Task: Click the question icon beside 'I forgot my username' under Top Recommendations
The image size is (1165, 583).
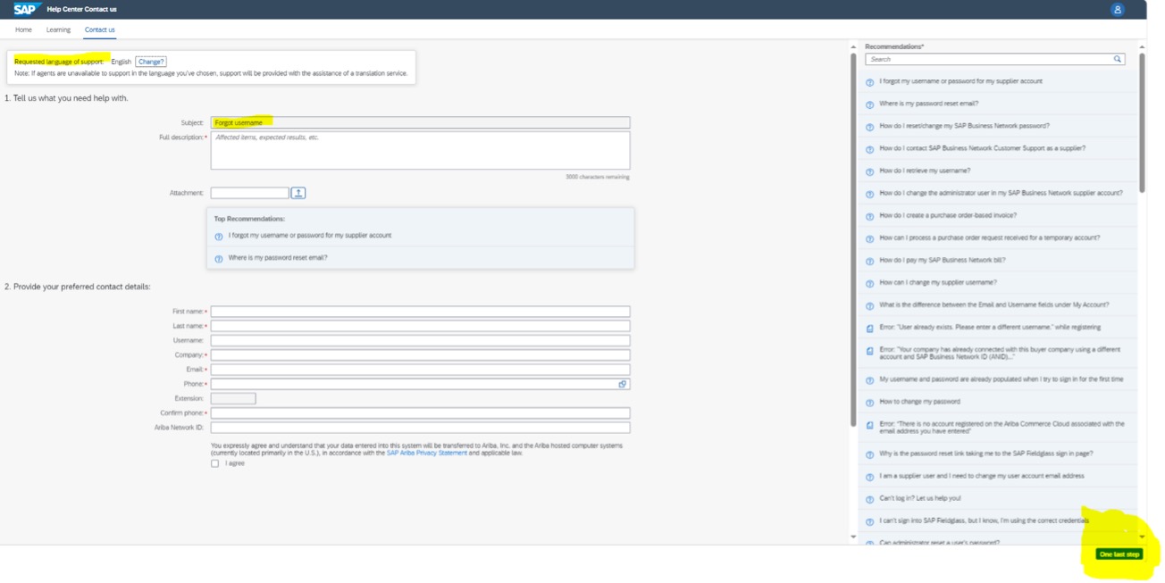Action: pos(219,237)
